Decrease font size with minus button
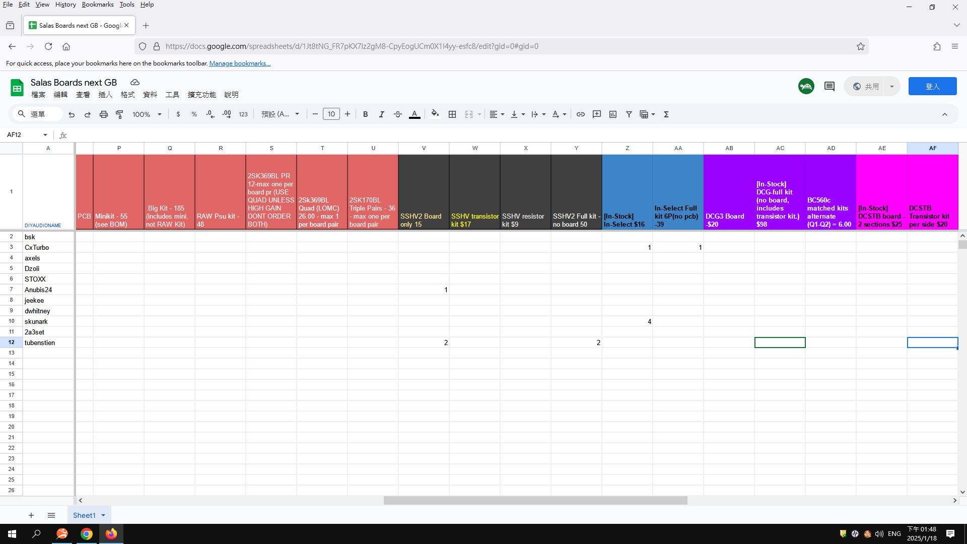This screenshot has height=544, width=967. tap(315, 114)
